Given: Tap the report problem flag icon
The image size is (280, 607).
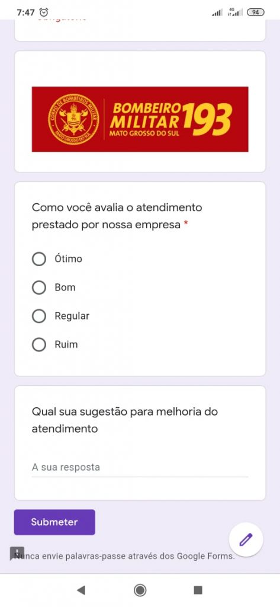Looking at the screenshot, I should (17, 554).
